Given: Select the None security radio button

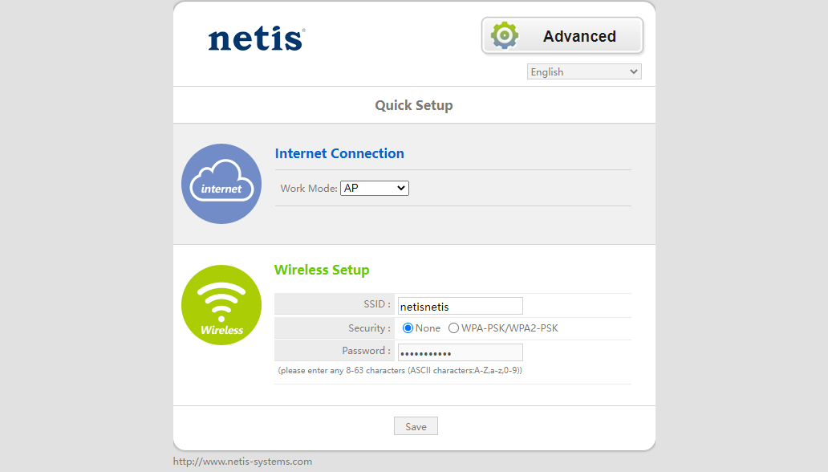Looking at the screenshot, I should coord(408,328).
